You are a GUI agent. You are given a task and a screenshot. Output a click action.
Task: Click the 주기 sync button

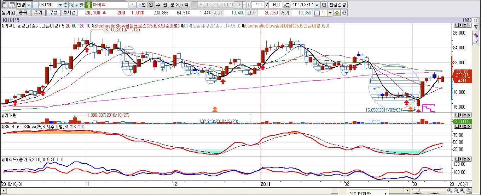point(38,12)
